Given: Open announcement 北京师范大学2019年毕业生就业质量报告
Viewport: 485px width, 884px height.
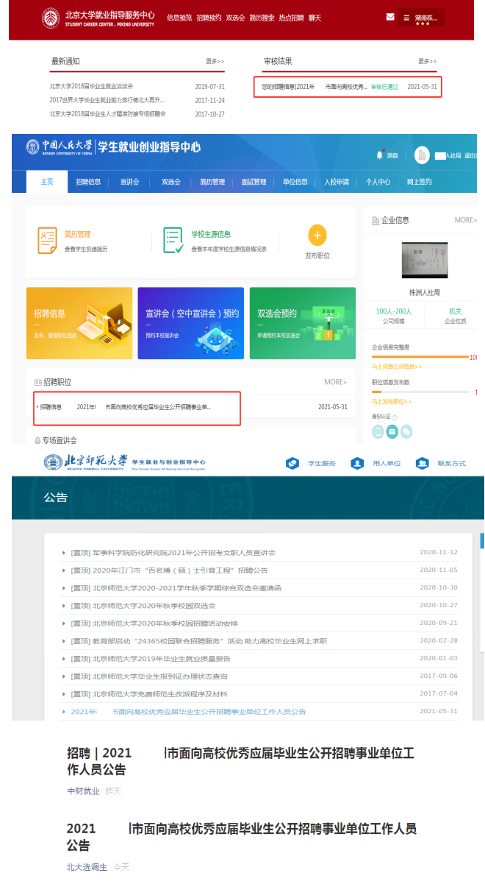Looking at the screenshot, I should (151, 659).
